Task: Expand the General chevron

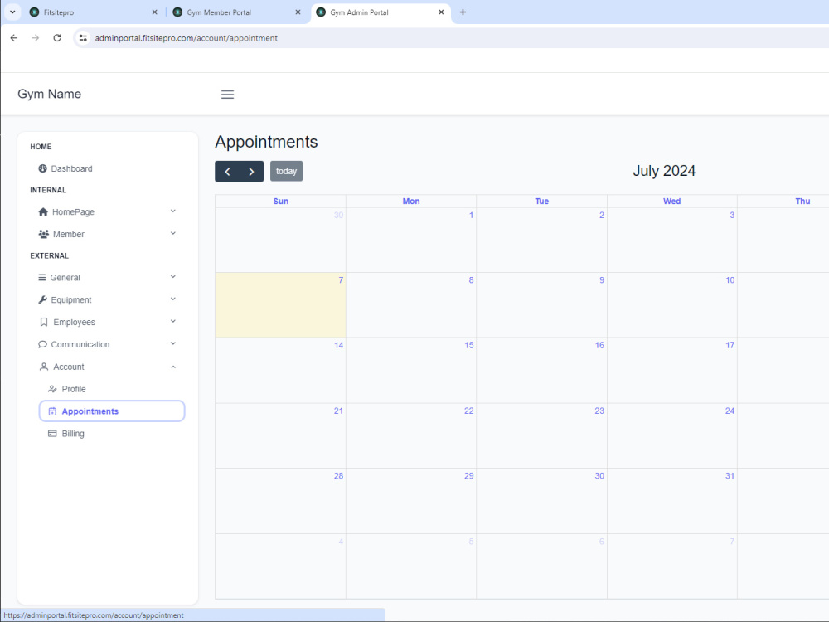Action: pos(173,277)
